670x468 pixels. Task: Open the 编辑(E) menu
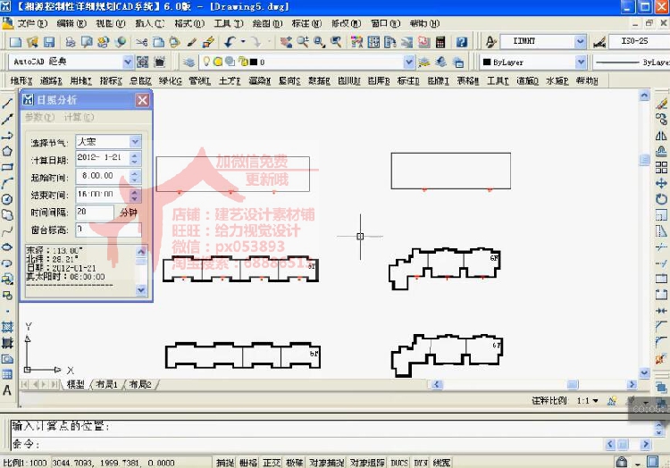[x=71, y=23]
